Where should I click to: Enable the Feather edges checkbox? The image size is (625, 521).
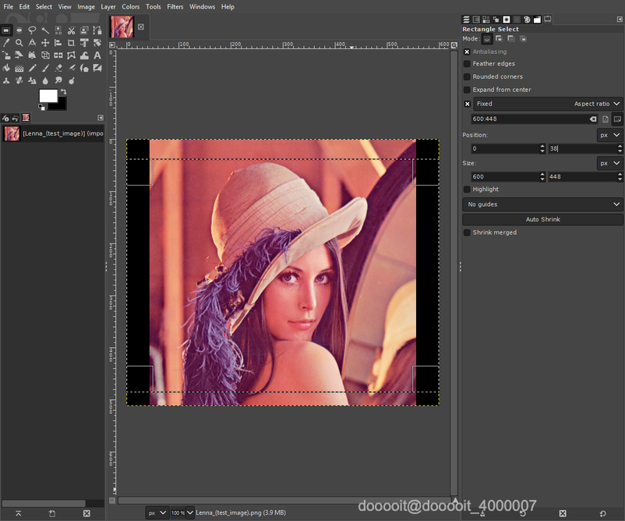click(467, 64)
